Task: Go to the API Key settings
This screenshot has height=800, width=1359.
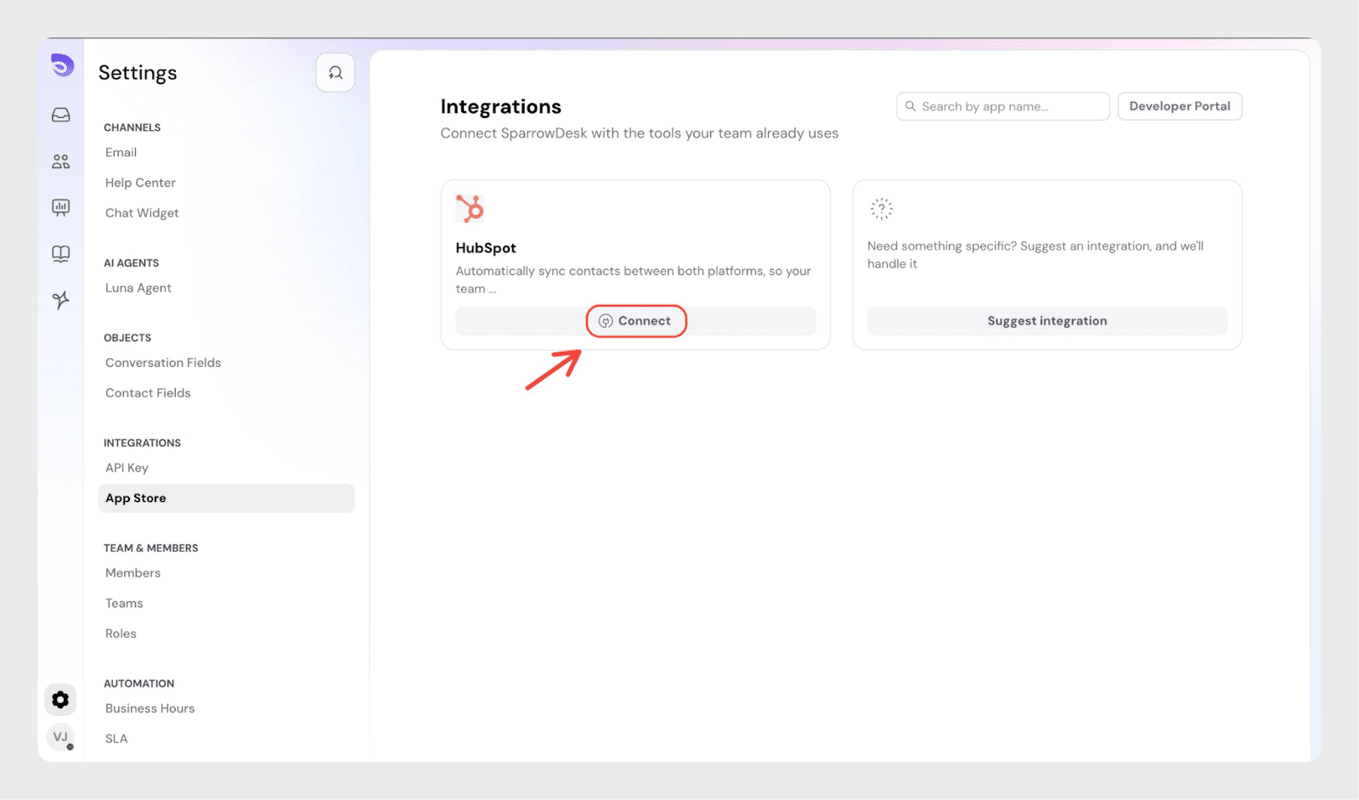Action: coord(127,468)
